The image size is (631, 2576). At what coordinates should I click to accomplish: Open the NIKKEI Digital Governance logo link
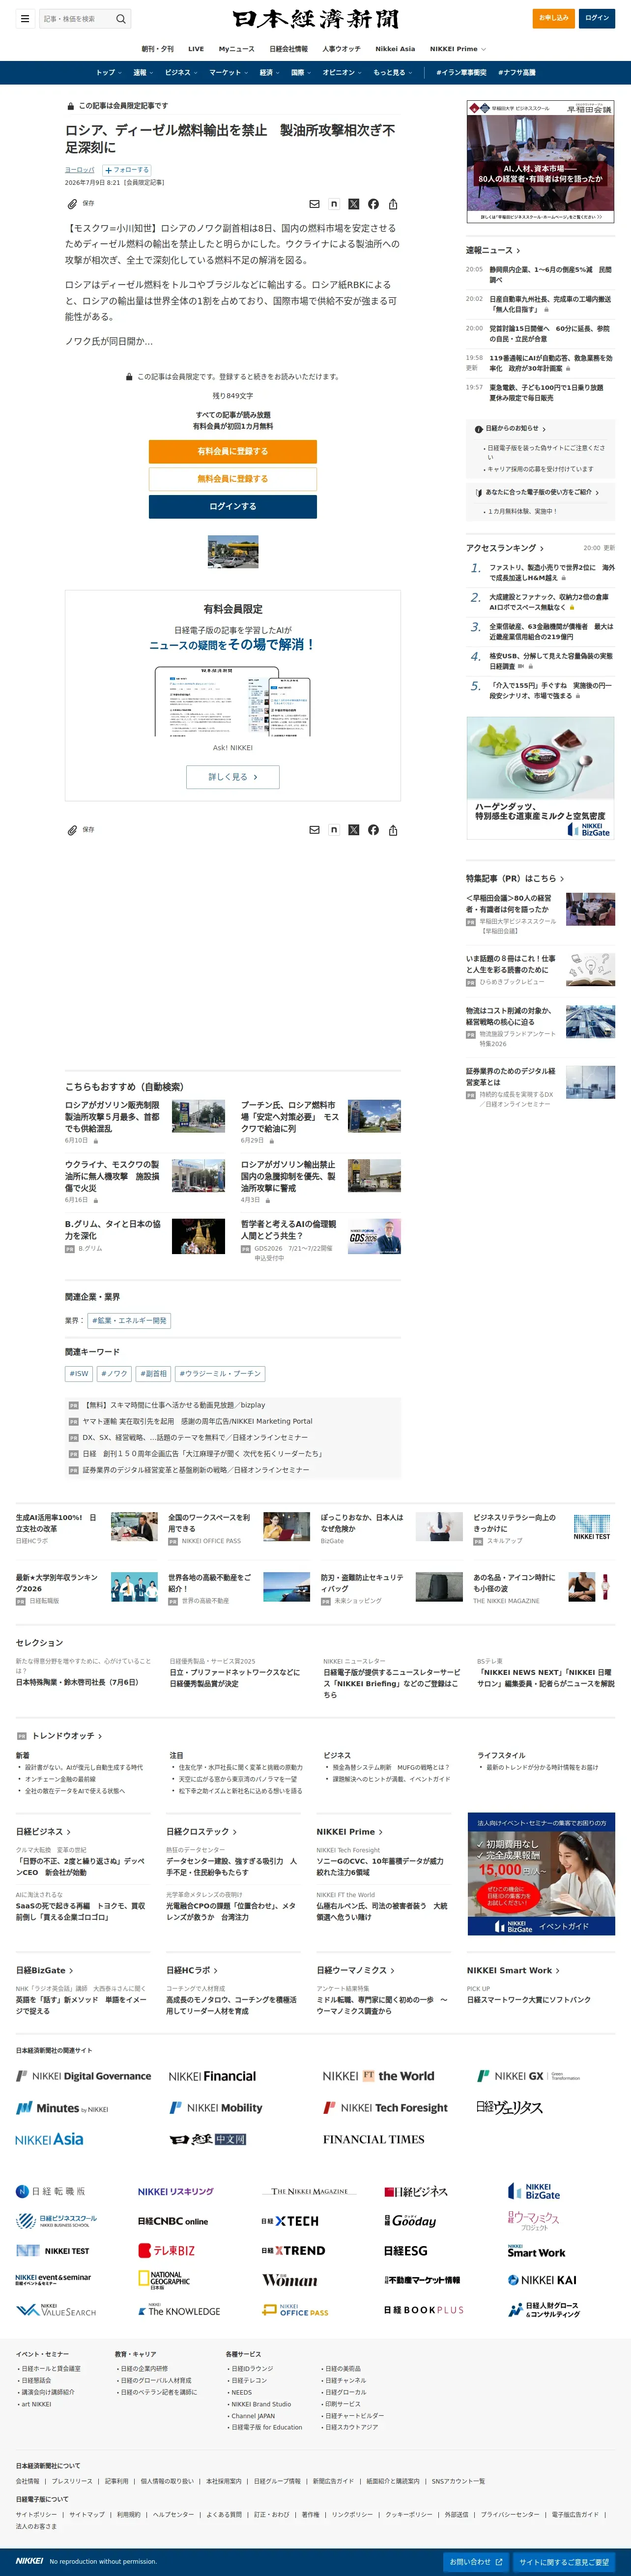tap(84, 2076)
